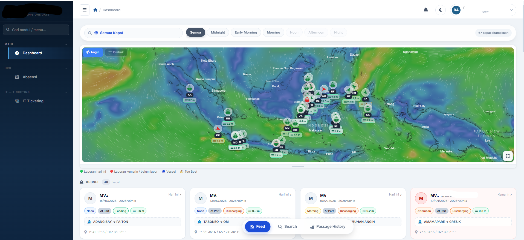Image resolution: width=524 pixels, height=240 pixels.
Task: Click the Tug Boat legend entry
Action: pyautogui.click(x=189, y=172)
